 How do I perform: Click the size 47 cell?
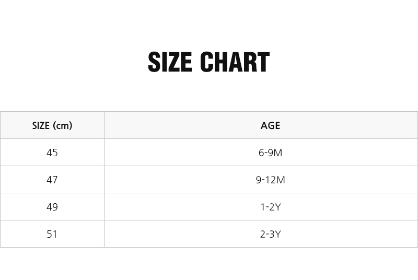point(52,180)
